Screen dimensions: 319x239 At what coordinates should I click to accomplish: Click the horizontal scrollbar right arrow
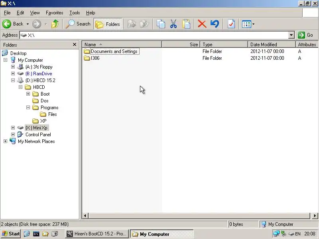point(315,215)
